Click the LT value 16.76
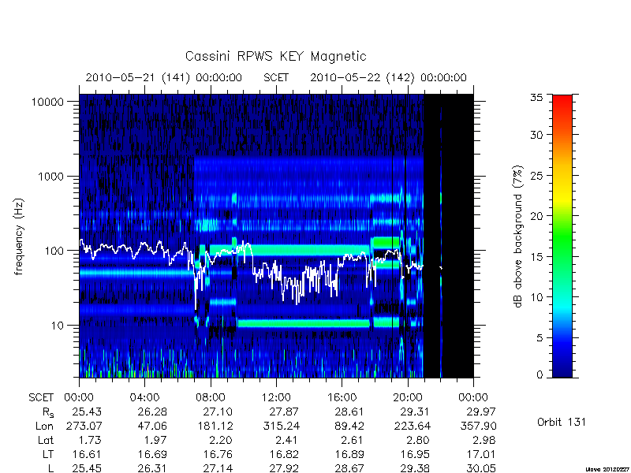The image size is (631, 473). click(218, 455)
